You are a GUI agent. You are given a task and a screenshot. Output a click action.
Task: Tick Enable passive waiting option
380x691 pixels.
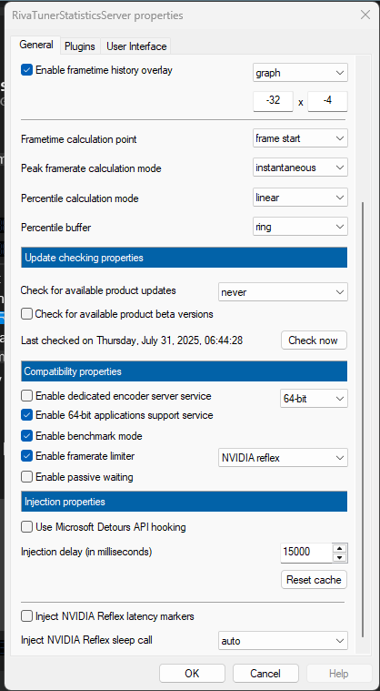(27, 477)
